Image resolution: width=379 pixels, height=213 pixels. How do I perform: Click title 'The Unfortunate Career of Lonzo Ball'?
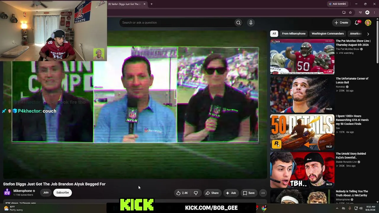pos(352,80)
